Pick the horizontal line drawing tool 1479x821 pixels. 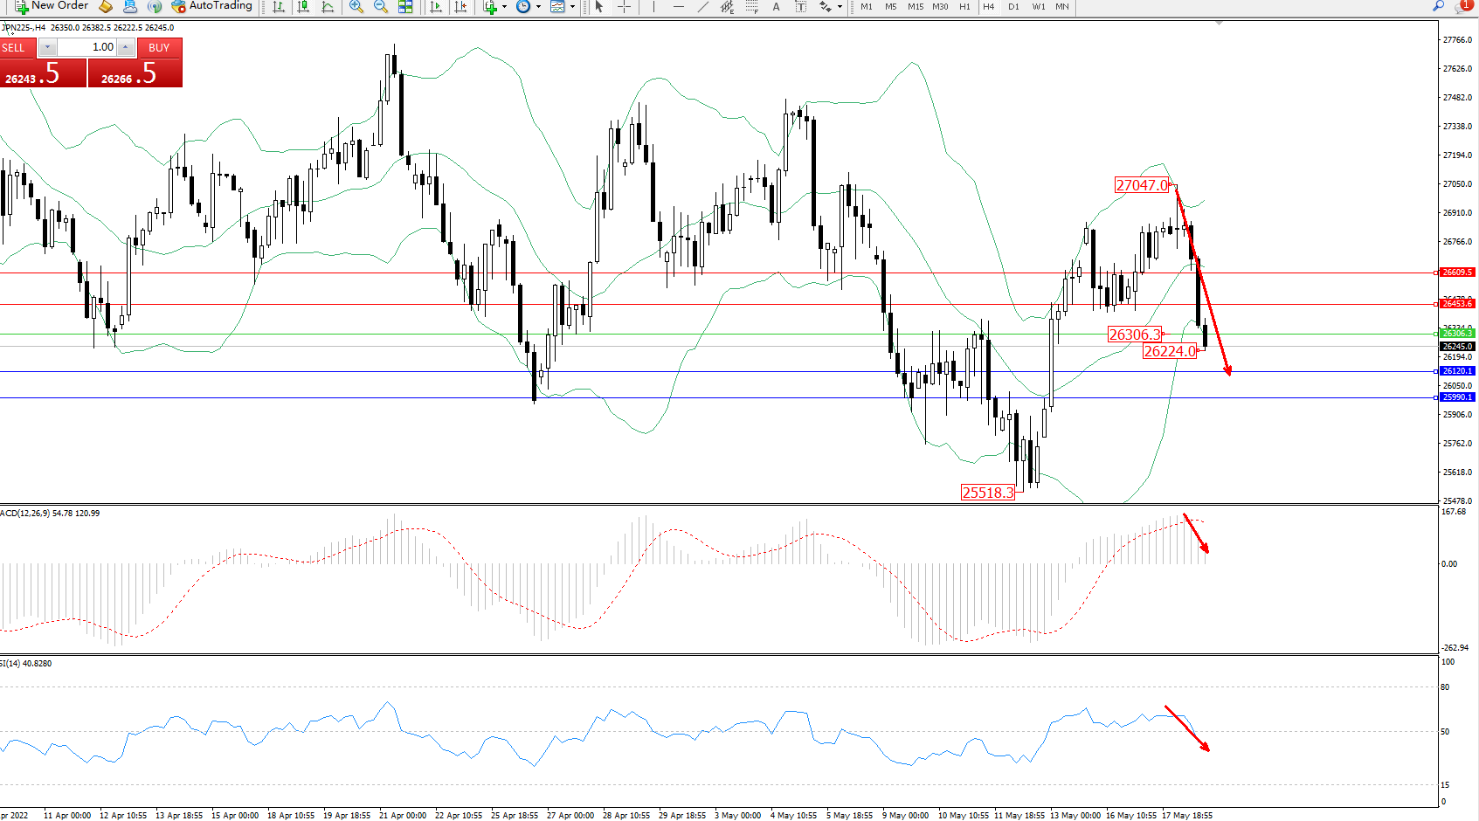click(678, 7)
